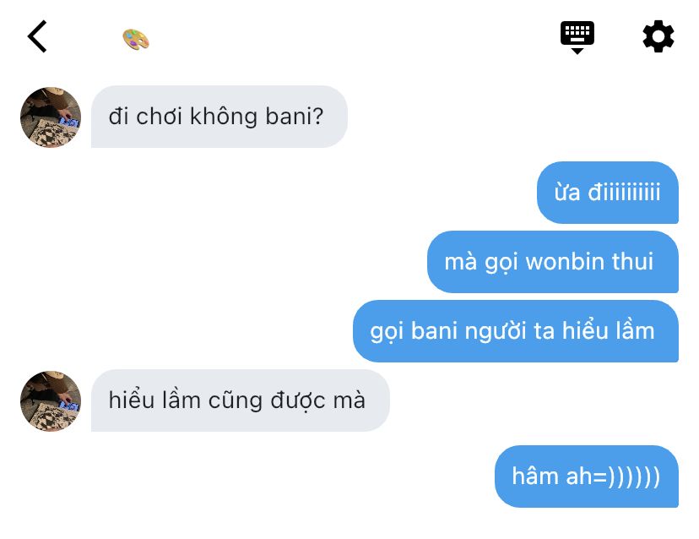Select the "mà gọi wonbin thui" message
Screen dimensions: 699x539
552,261
